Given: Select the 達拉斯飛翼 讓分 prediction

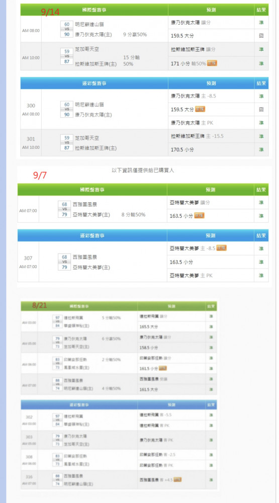Looking at the screenshot, I should 153,316.
